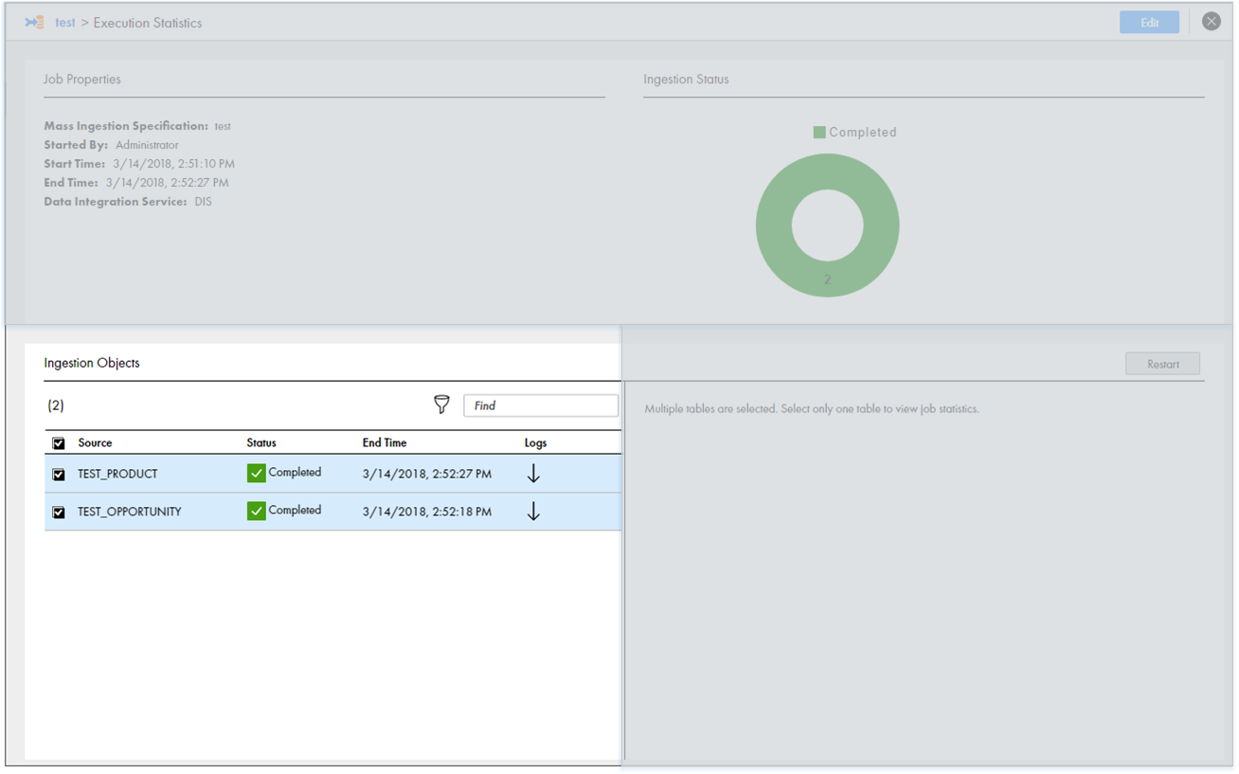Close the Execution Statistics view
The height and width of the screenshot is (774, 1239).
[1212, 21]
